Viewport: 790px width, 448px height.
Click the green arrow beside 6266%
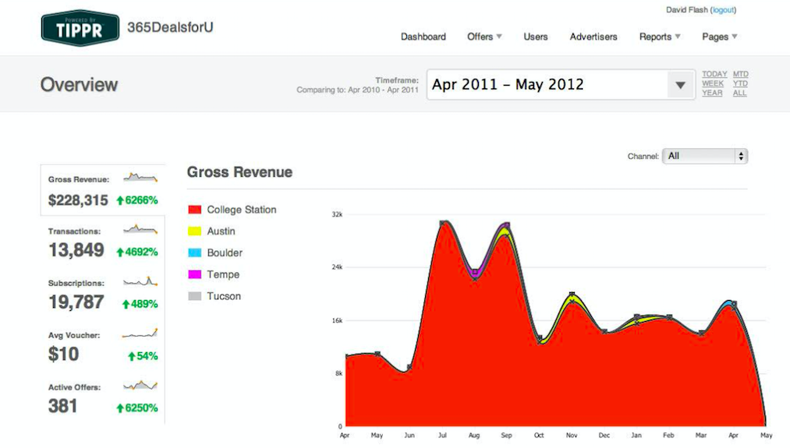[120, 200]
